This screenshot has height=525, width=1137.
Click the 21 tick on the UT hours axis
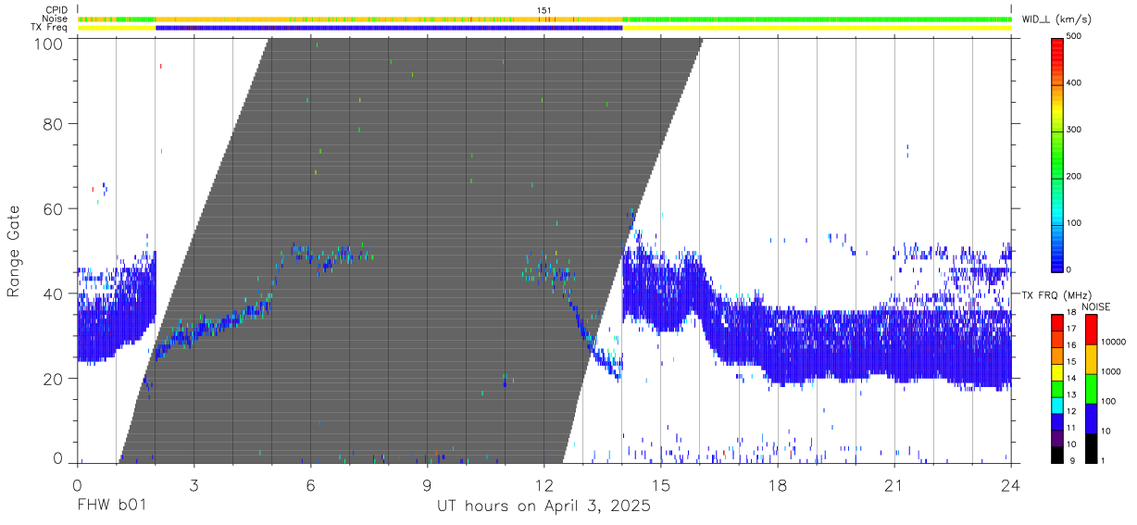[894, 484]
